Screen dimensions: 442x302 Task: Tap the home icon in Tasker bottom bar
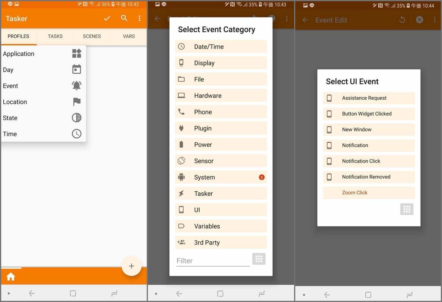[x=11, y=277]
